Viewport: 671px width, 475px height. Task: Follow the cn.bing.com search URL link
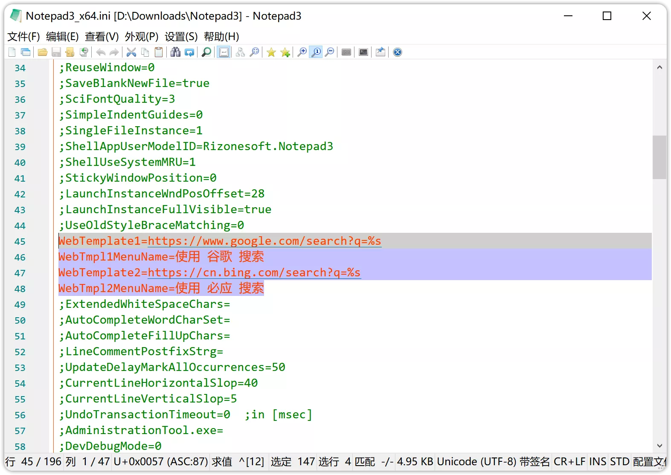[x=254, y=272]
